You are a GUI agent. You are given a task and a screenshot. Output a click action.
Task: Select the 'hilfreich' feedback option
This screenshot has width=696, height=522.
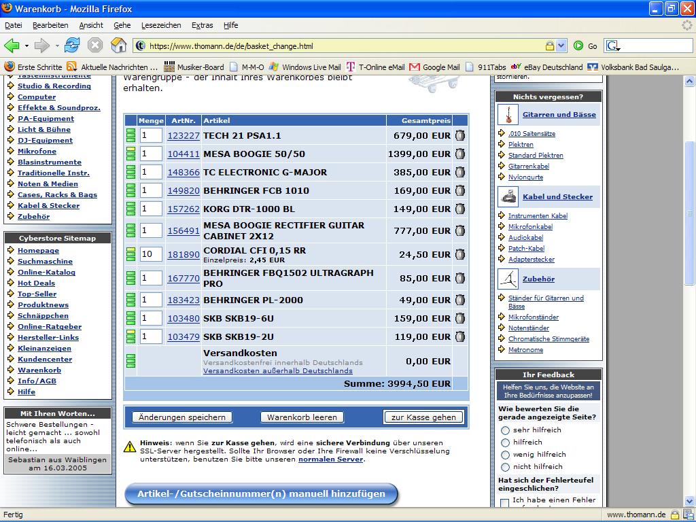point(505,442)
